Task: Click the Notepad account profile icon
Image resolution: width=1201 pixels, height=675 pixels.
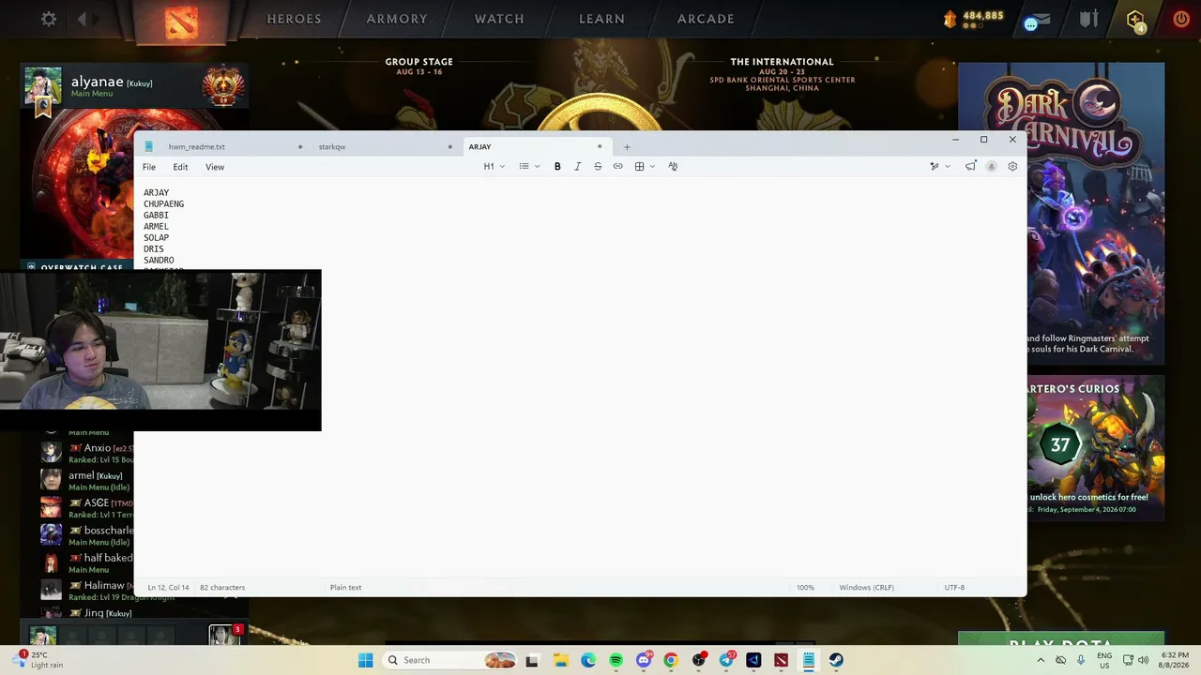Action: click(991, 167)
